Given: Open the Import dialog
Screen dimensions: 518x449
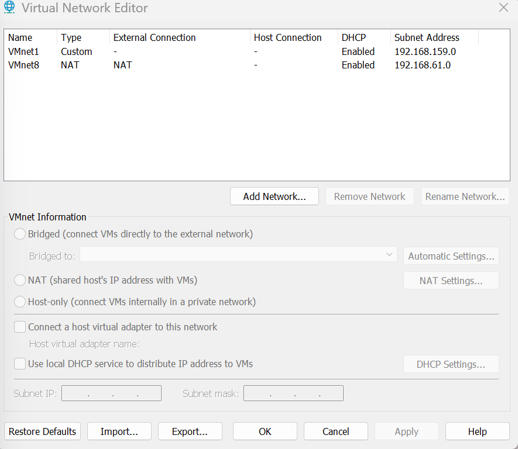Looking at the screenshot, I should [x=119, y=431].
